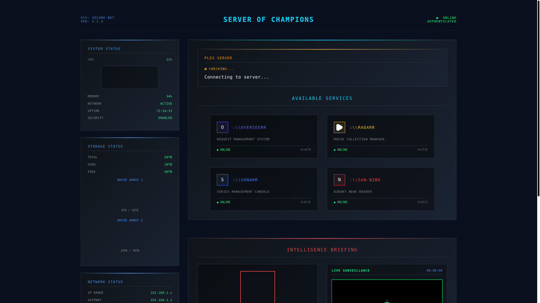Click the NETWORK STATUS panel heading
The image size is (540, 303).
(105, 282)
